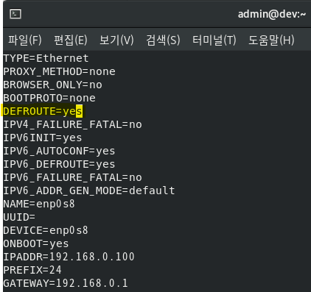
Task: Click the empty UUID= line
Action: pos(19,217)
